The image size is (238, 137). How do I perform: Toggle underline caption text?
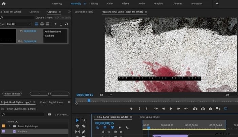click(x=61, y=24)
